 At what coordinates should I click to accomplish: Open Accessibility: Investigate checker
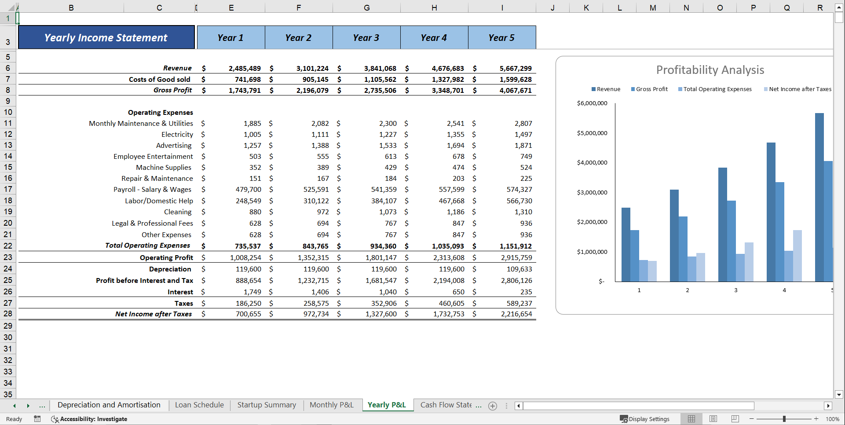89,419
